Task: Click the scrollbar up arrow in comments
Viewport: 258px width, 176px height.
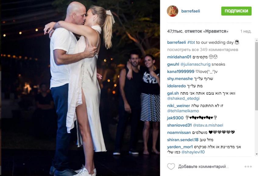Action: coord(256,40)
